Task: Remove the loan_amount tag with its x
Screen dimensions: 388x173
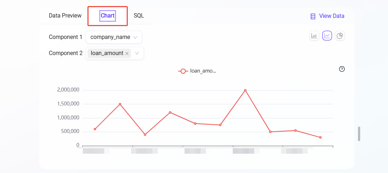Action: (x=127, y=53)
